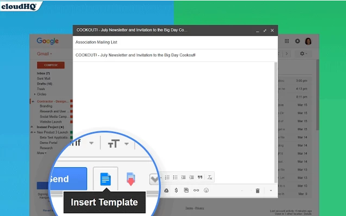The height and width of the screenshot is (216, 346).
Task: Collapse the New Product 3 Launch label
Action: pyautogui.click(x=35, y=132)
